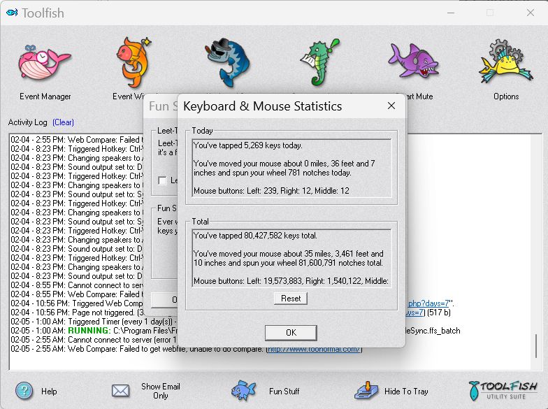This screenshot has width=548, height=409.
Task: Click the partially hidden Fun Stuff dialog button
Action: 164,300
